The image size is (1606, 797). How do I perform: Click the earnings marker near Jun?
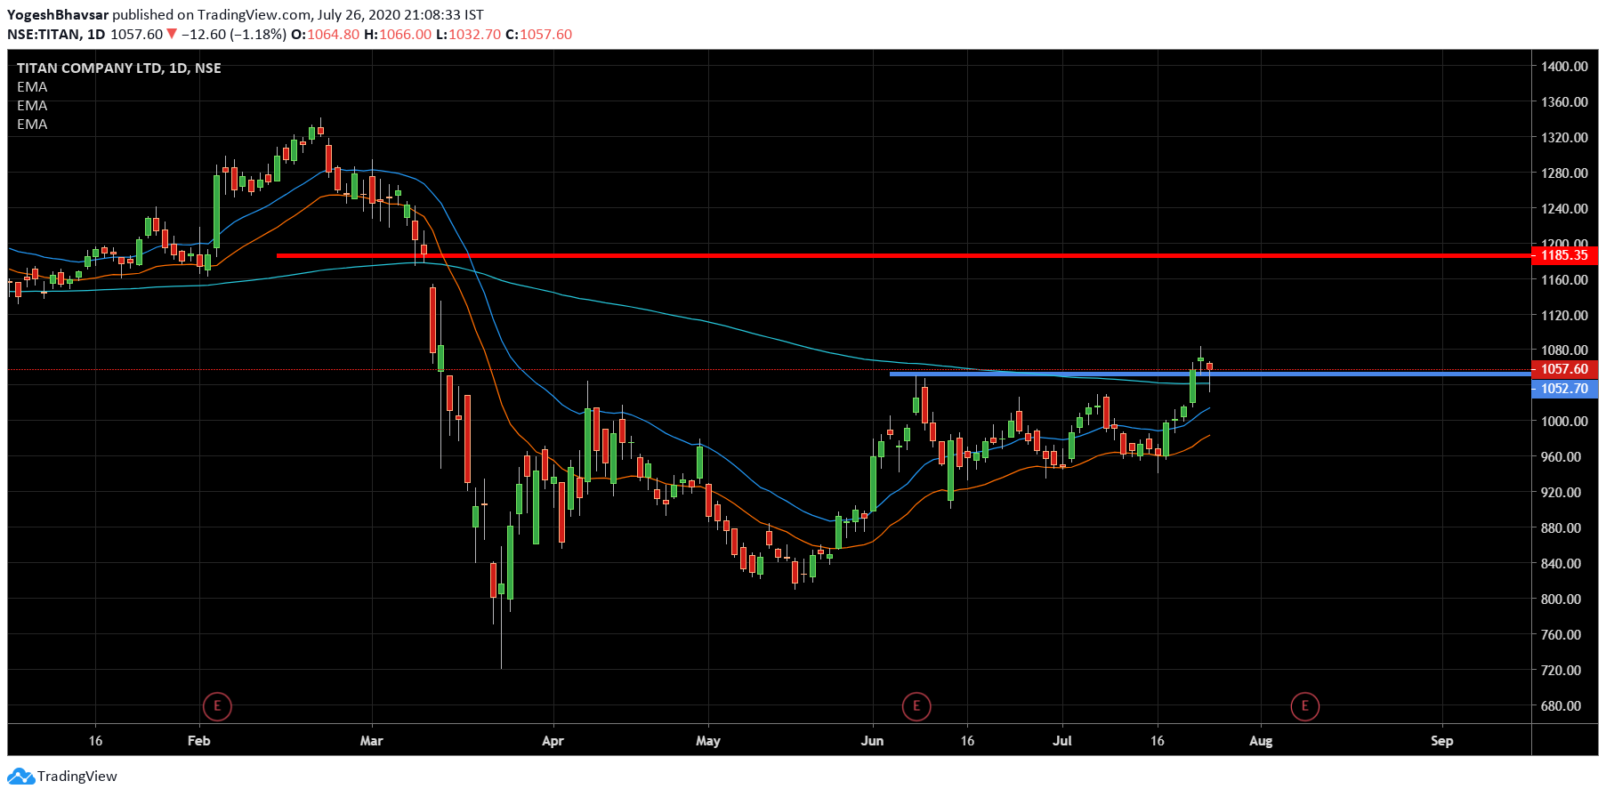[x=916, y=706]
